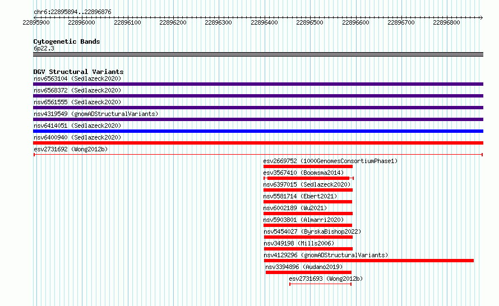Viewport: 499px width, 306px height.
Task: Click the Cytogenetic Bands track title
Action: pos(67,41)
